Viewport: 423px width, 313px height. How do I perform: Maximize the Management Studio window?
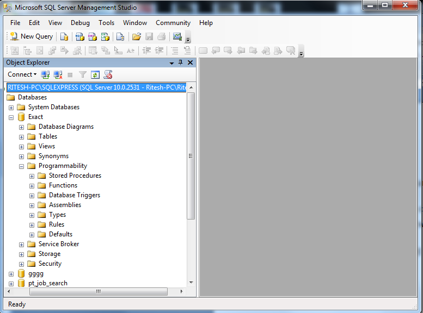[385, 5]
